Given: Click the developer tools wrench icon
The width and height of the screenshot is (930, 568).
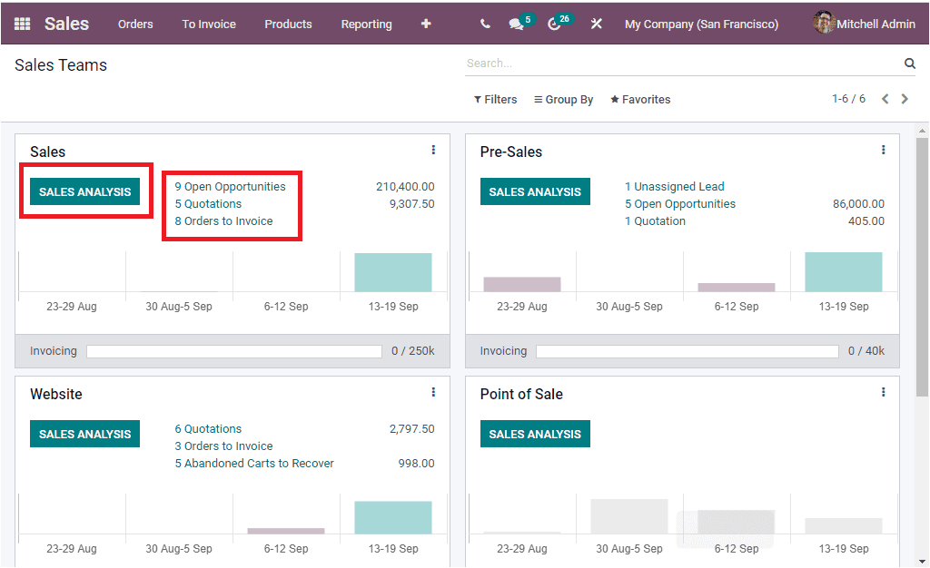Looking at the screenshot, I should [596, 24].
